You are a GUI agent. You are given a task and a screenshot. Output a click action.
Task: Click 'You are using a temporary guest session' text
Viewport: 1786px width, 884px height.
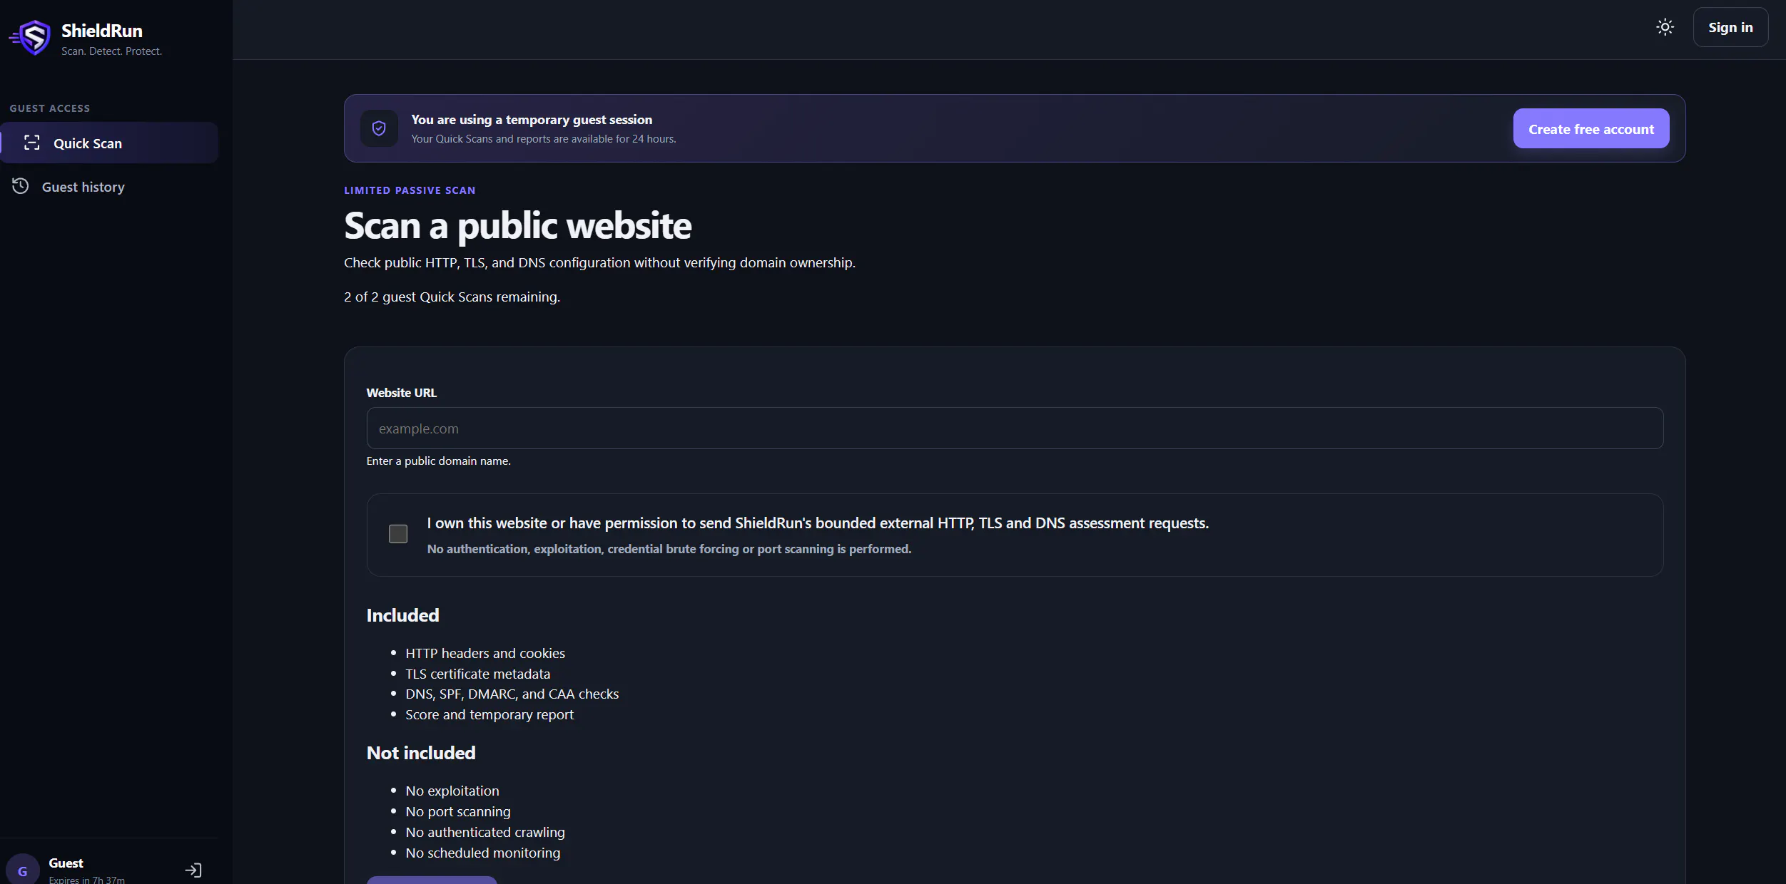pyautogui.click(x=532, y=120)
